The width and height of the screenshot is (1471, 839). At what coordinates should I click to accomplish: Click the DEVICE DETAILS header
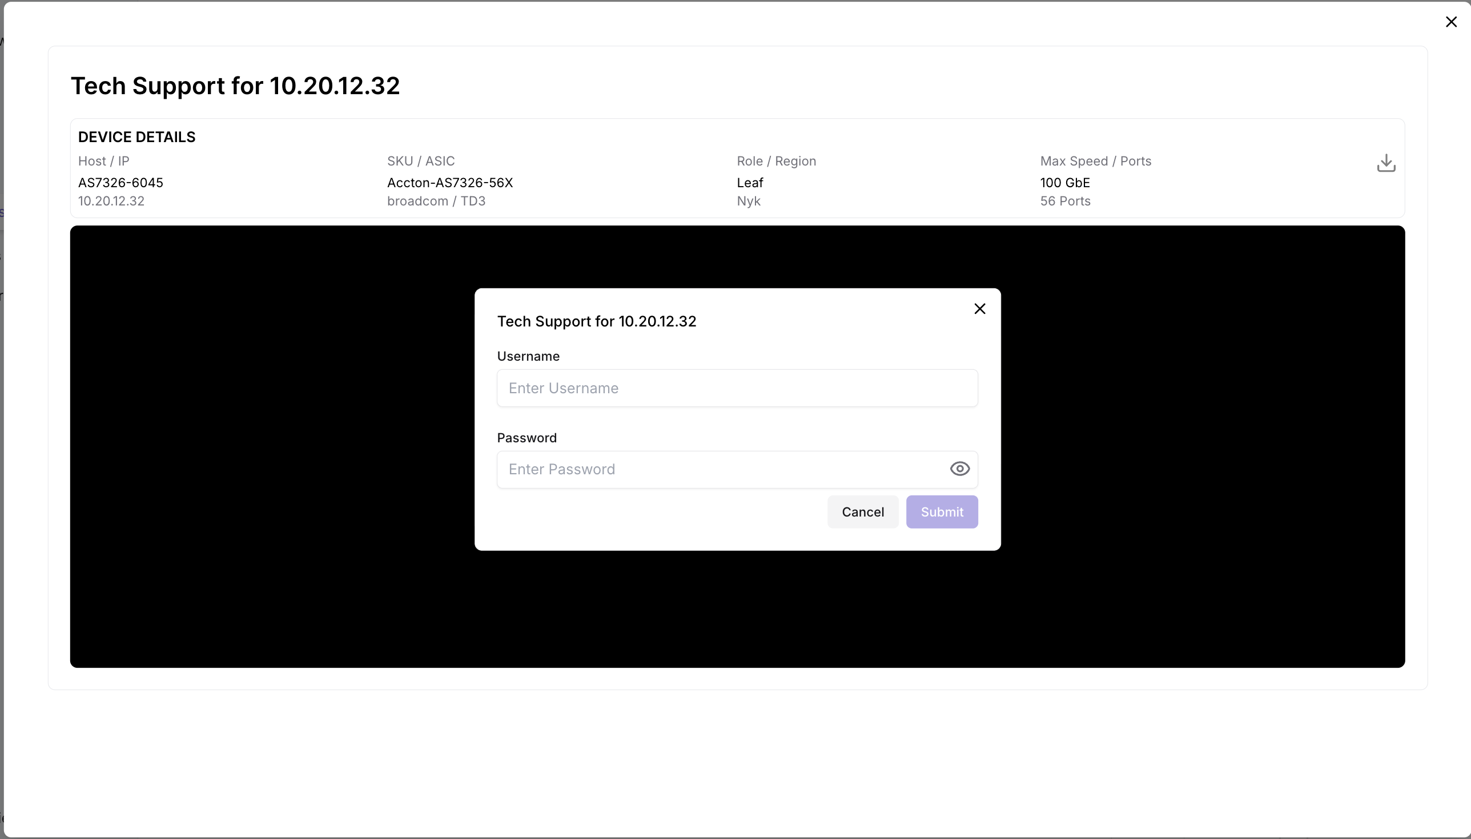click(136, 137)
